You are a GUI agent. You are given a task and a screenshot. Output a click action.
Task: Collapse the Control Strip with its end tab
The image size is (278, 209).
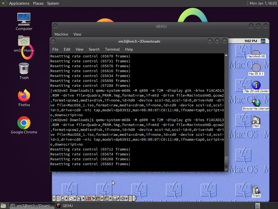click(135, 198)
